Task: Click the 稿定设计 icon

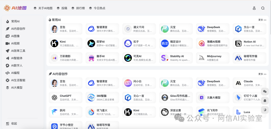Action: [x=165, y=43]
